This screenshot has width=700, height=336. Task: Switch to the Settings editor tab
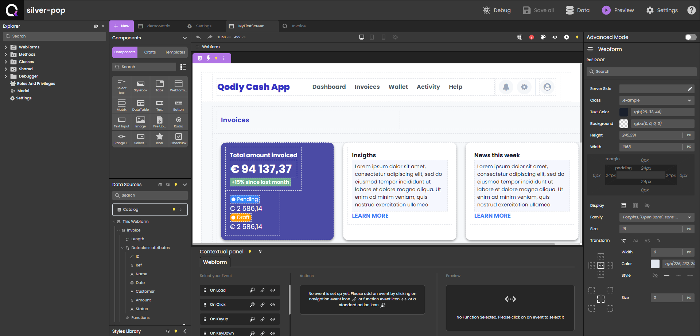coord(200,26)
